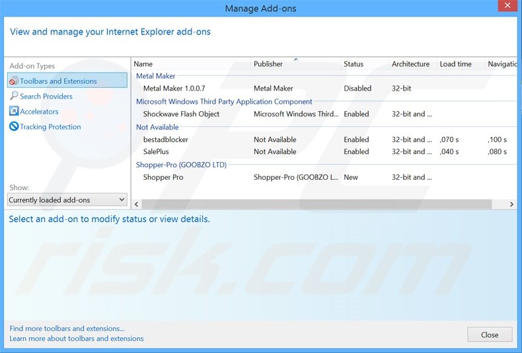Screen dimensions: 522x353
Task: Click the New status of Shopper Pro
Action: point(351,177)
